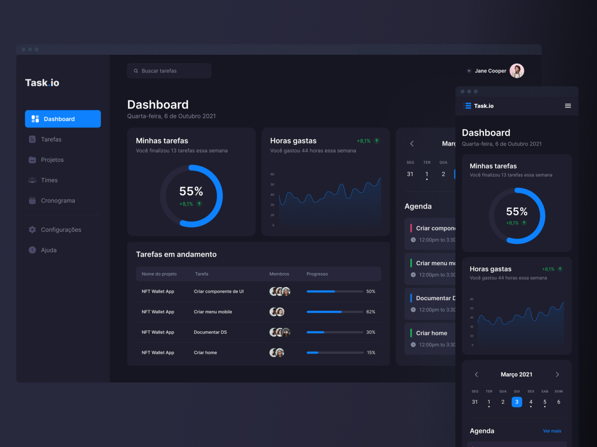Image resolution: width=597 pixels, height=447 pixels.
Task: Expand the Jane Cooper account dropdown
Action: pyautogui.click(x=469, y=71)
